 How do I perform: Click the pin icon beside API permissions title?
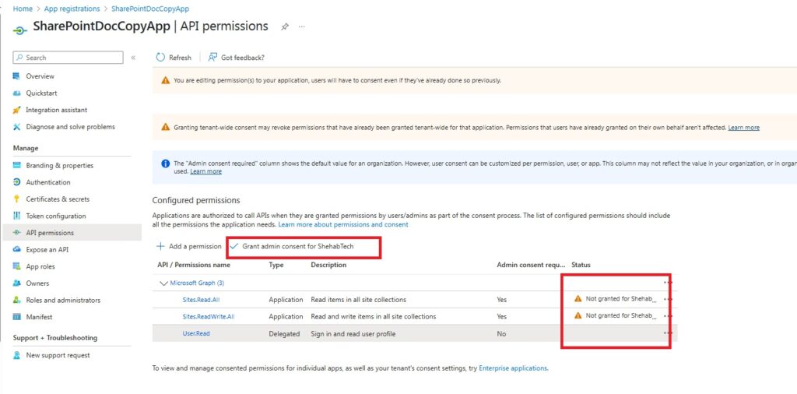285,27
